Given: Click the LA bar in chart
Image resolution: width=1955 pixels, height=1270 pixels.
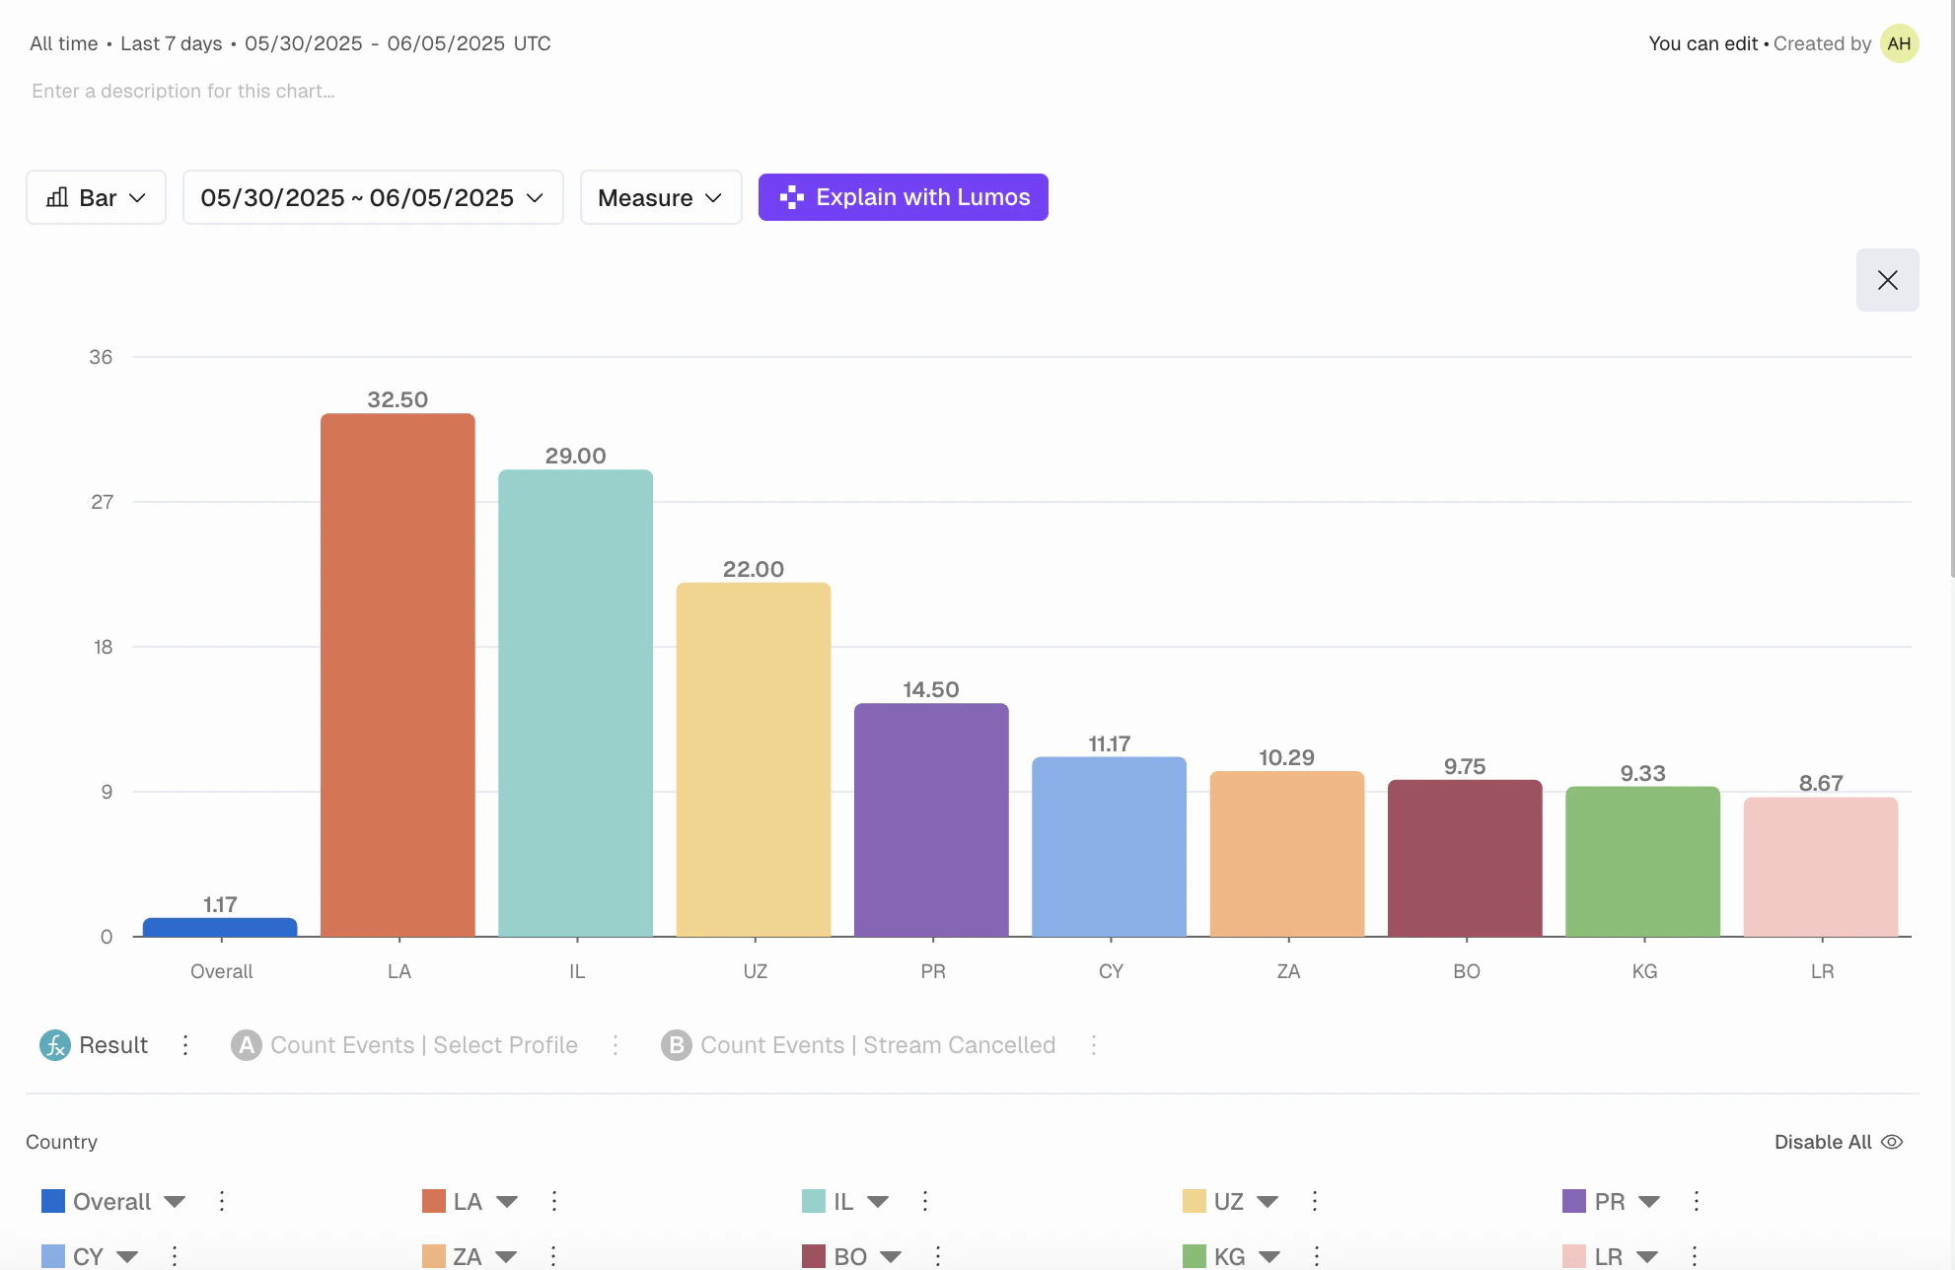Looking at the screenshot, I should [398, 674].
